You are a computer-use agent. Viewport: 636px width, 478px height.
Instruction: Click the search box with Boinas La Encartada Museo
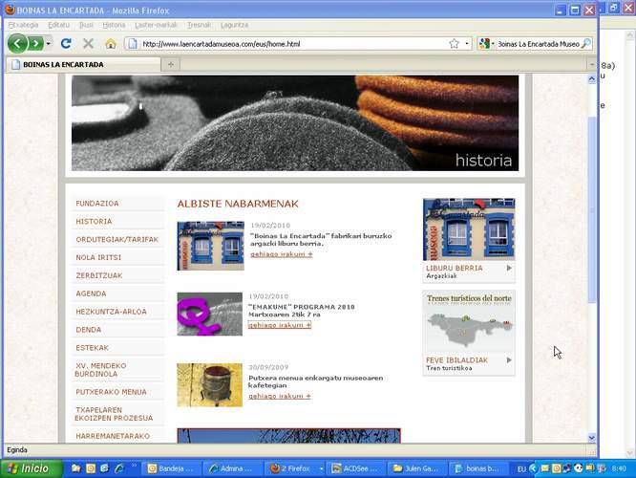tap(539, 44)
